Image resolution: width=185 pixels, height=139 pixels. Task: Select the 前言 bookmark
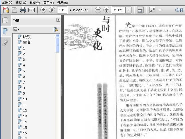point(27,42)
